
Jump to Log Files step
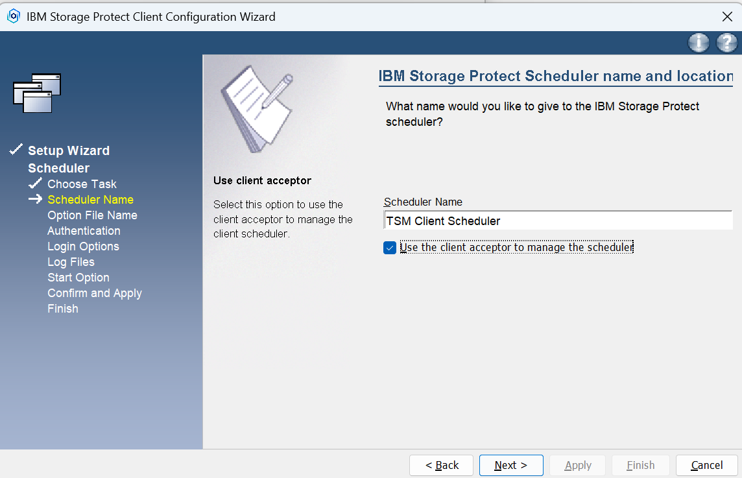point(71,262)
